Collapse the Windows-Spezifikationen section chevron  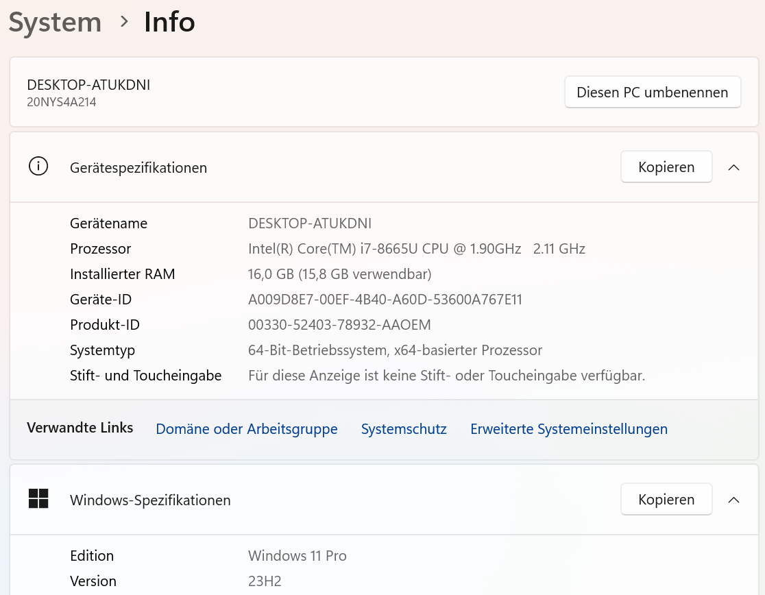pos(733,500)
